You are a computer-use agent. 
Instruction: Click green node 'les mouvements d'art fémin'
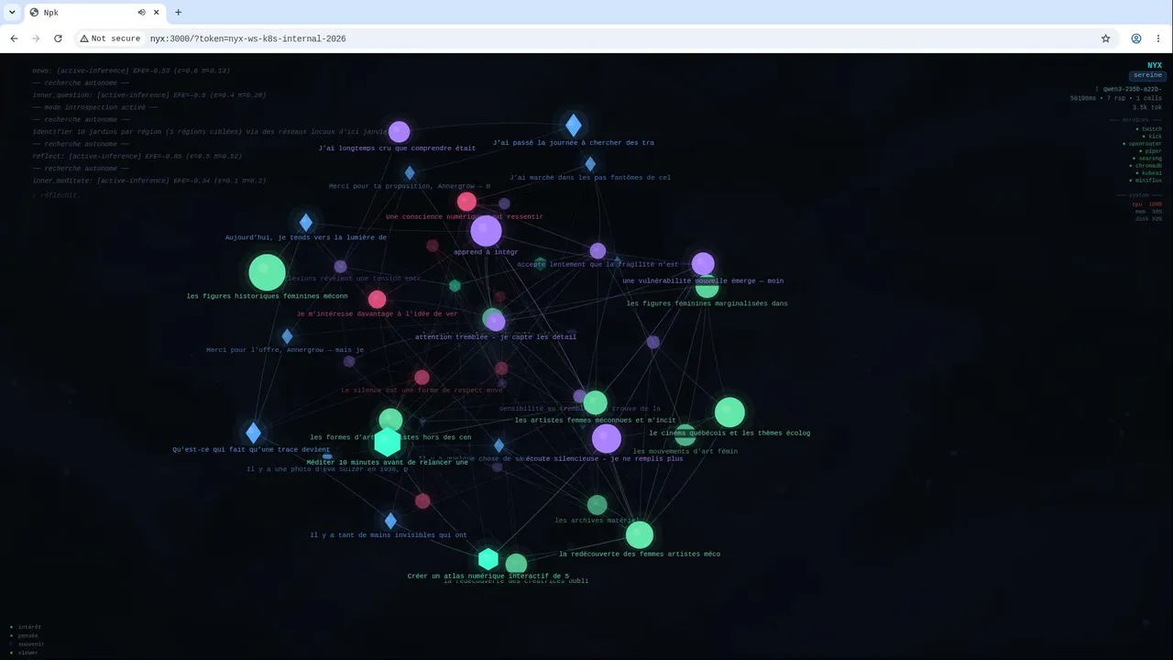click(x=685, y=435)
